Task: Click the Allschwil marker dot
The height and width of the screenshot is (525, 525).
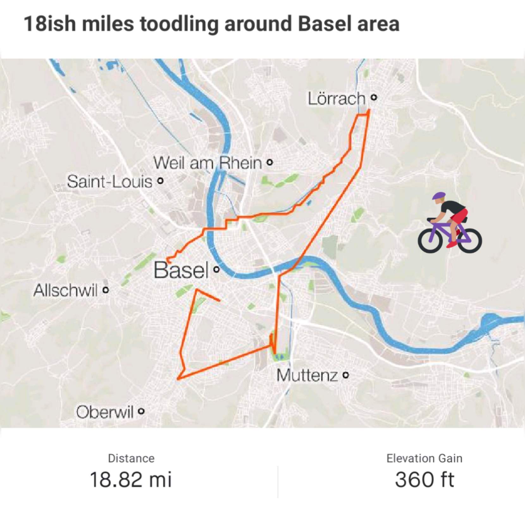Action: [x=106, y=290]
